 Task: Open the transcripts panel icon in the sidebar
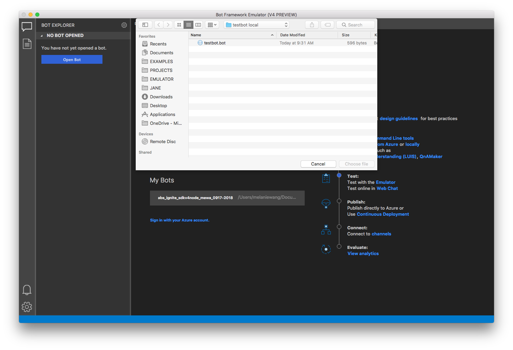click(x=27, y=44)
